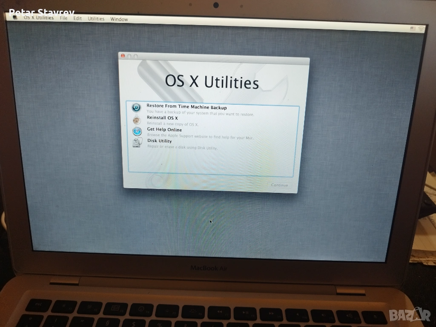Choose the Disk Utility option text
The image size is (436, 327).
(160, 141)
